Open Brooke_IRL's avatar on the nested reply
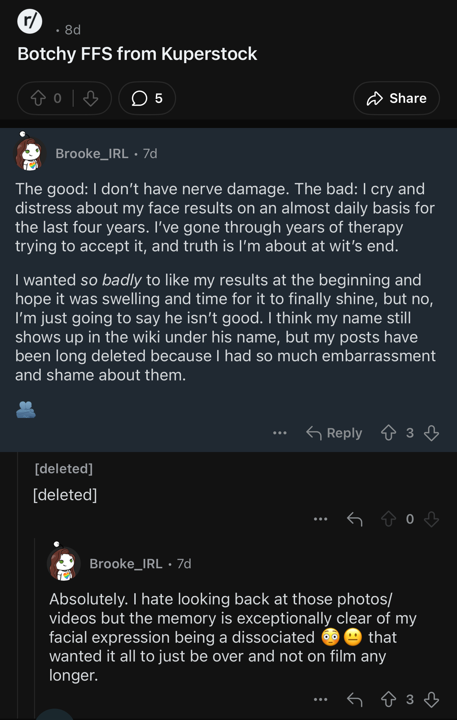The image size is (457, 720). point(64,563)
